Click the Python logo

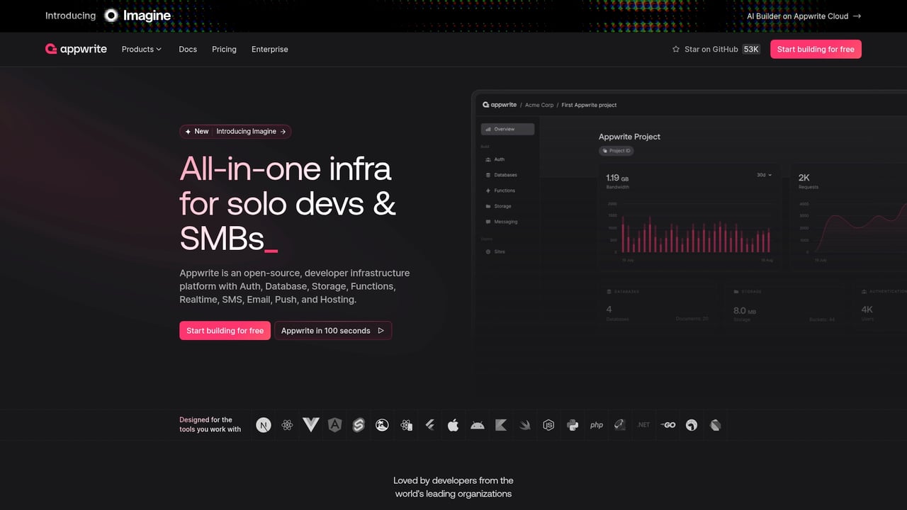pos(572,425)
